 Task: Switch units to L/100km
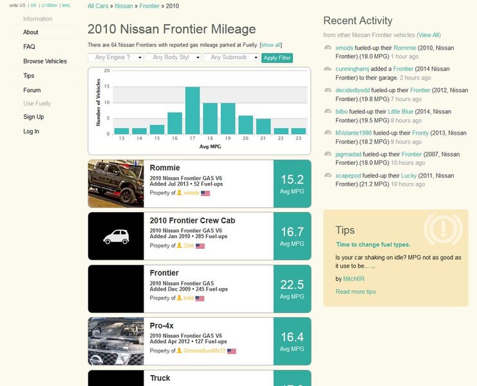50,6
